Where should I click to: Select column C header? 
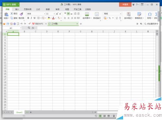[36, 32]
